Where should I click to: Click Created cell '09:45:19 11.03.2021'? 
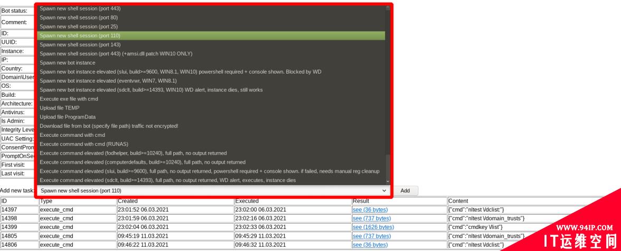[x=176, y=236]
